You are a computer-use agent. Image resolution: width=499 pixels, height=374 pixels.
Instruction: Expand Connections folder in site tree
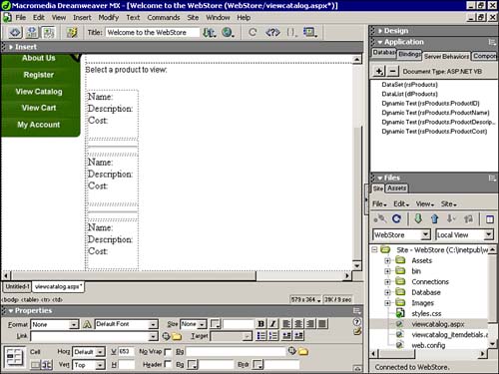click(x=387, y=282)
